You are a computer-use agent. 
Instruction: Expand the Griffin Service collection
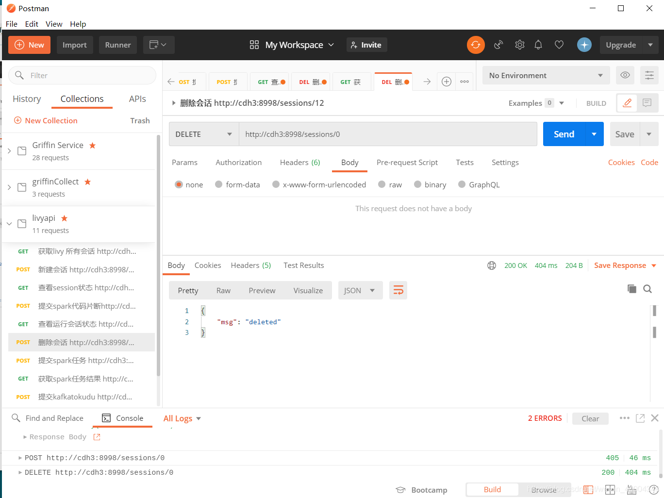pyautogui.click(x=9, y=151)
